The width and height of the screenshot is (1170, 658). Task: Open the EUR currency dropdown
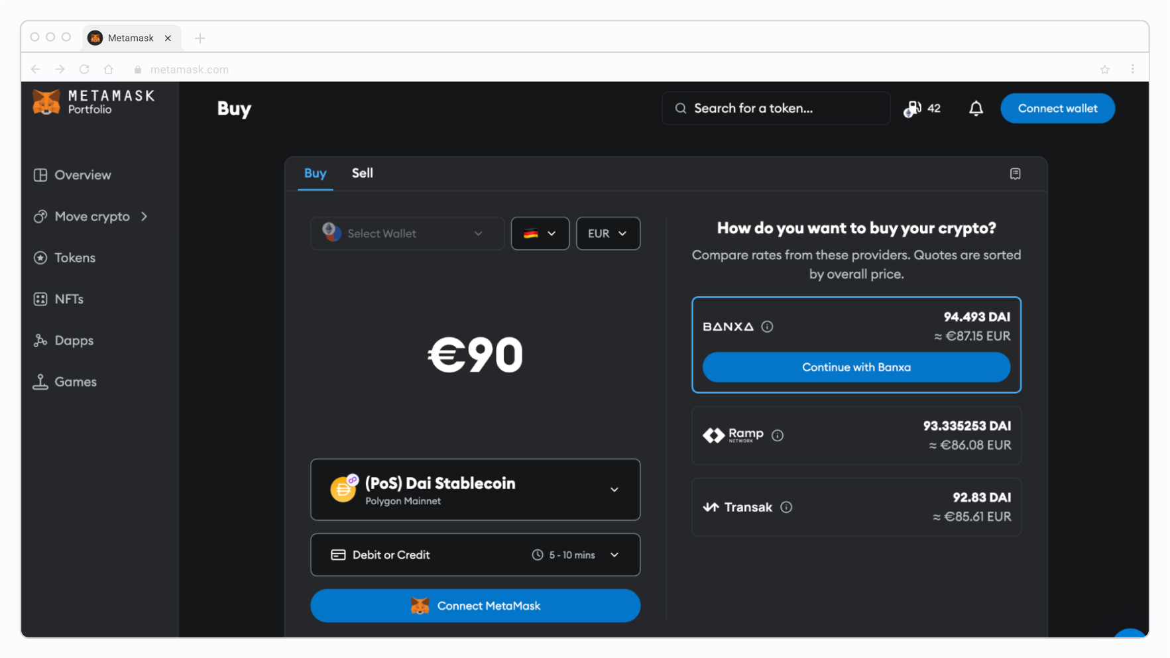point(608,233)
